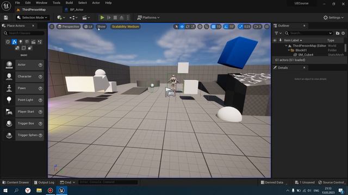Screen dimensions: 348x195
Task: Select the All Classes category icon
Action: [30, 48]
